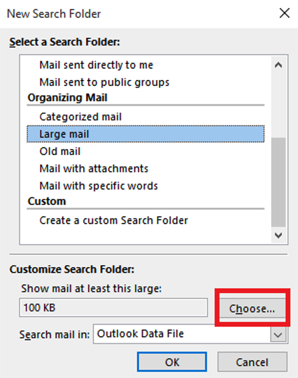Cancel the New Search Folder dialog
298x378 pixels.
tap(252, 362)
